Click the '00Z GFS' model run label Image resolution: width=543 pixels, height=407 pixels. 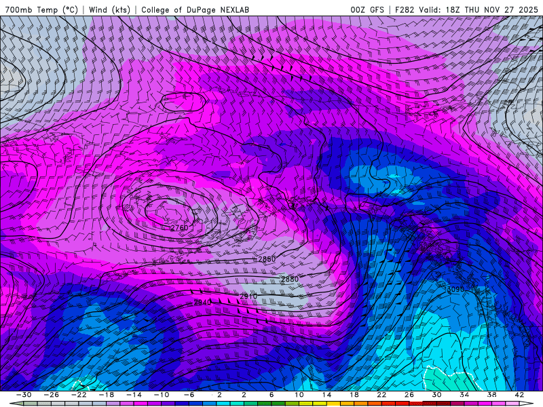(x=367, y=9)
